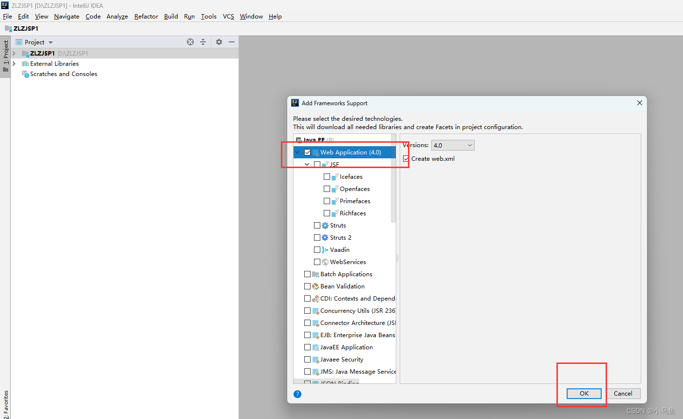The height and width of the screenshot is (419, 683).
Task: Collapse the Web Application tree node
Action: [x=297, y=152]
